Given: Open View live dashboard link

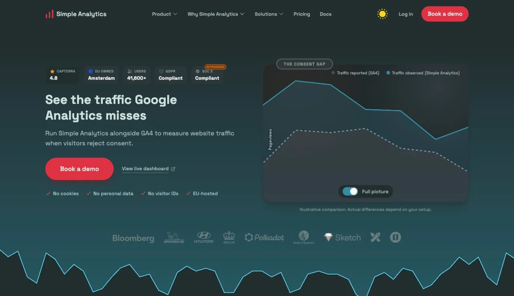Looking at the screenshot, I should coord(145,169).
